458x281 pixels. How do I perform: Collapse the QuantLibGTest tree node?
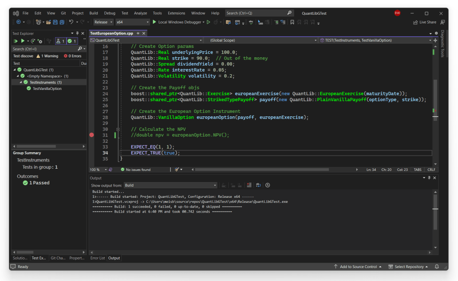point(14,70)
